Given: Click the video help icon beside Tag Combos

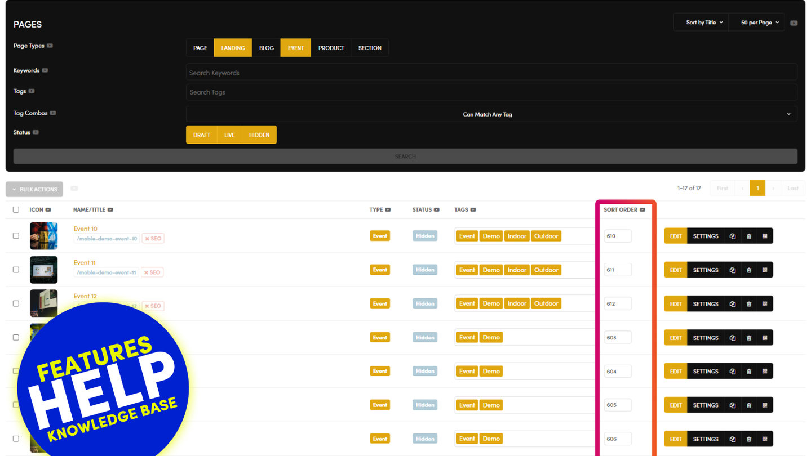Looking at the screenshot, I should pos(53,113).
